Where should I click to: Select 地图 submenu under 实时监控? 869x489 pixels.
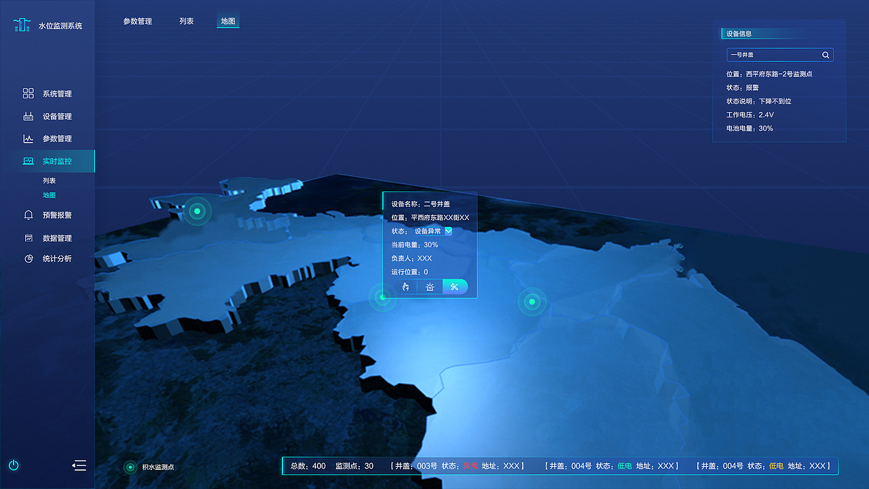49,195
